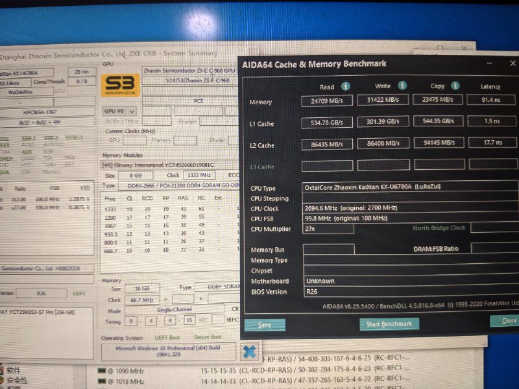Click the empty L3 Cache Read field
Image resolution: width=519 pixels, height=389 pixels.
pos(328,166)
